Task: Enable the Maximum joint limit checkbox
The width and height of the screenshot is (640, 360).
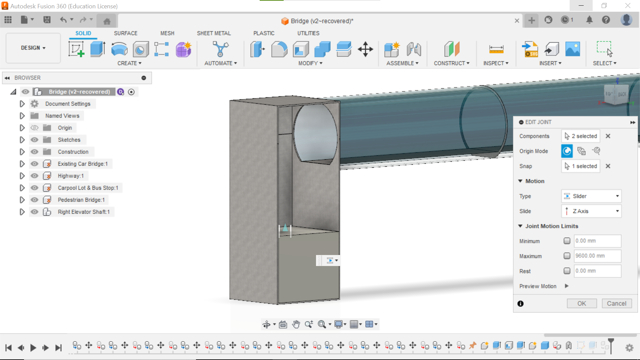Action: [x=567, y=256]
